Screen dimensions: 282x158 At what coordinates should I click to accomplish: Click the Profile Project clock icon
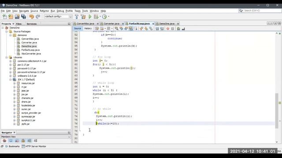104,17
